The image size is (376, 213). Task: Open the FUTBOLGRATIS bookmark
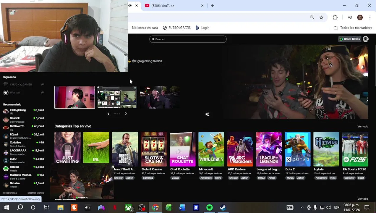coord(177,28)
